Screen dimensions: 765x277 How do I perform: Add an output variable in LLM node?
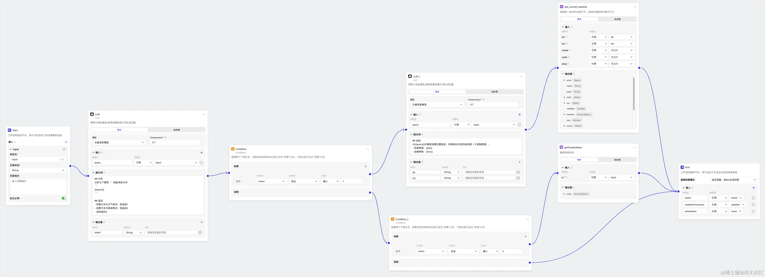(201, 222)
